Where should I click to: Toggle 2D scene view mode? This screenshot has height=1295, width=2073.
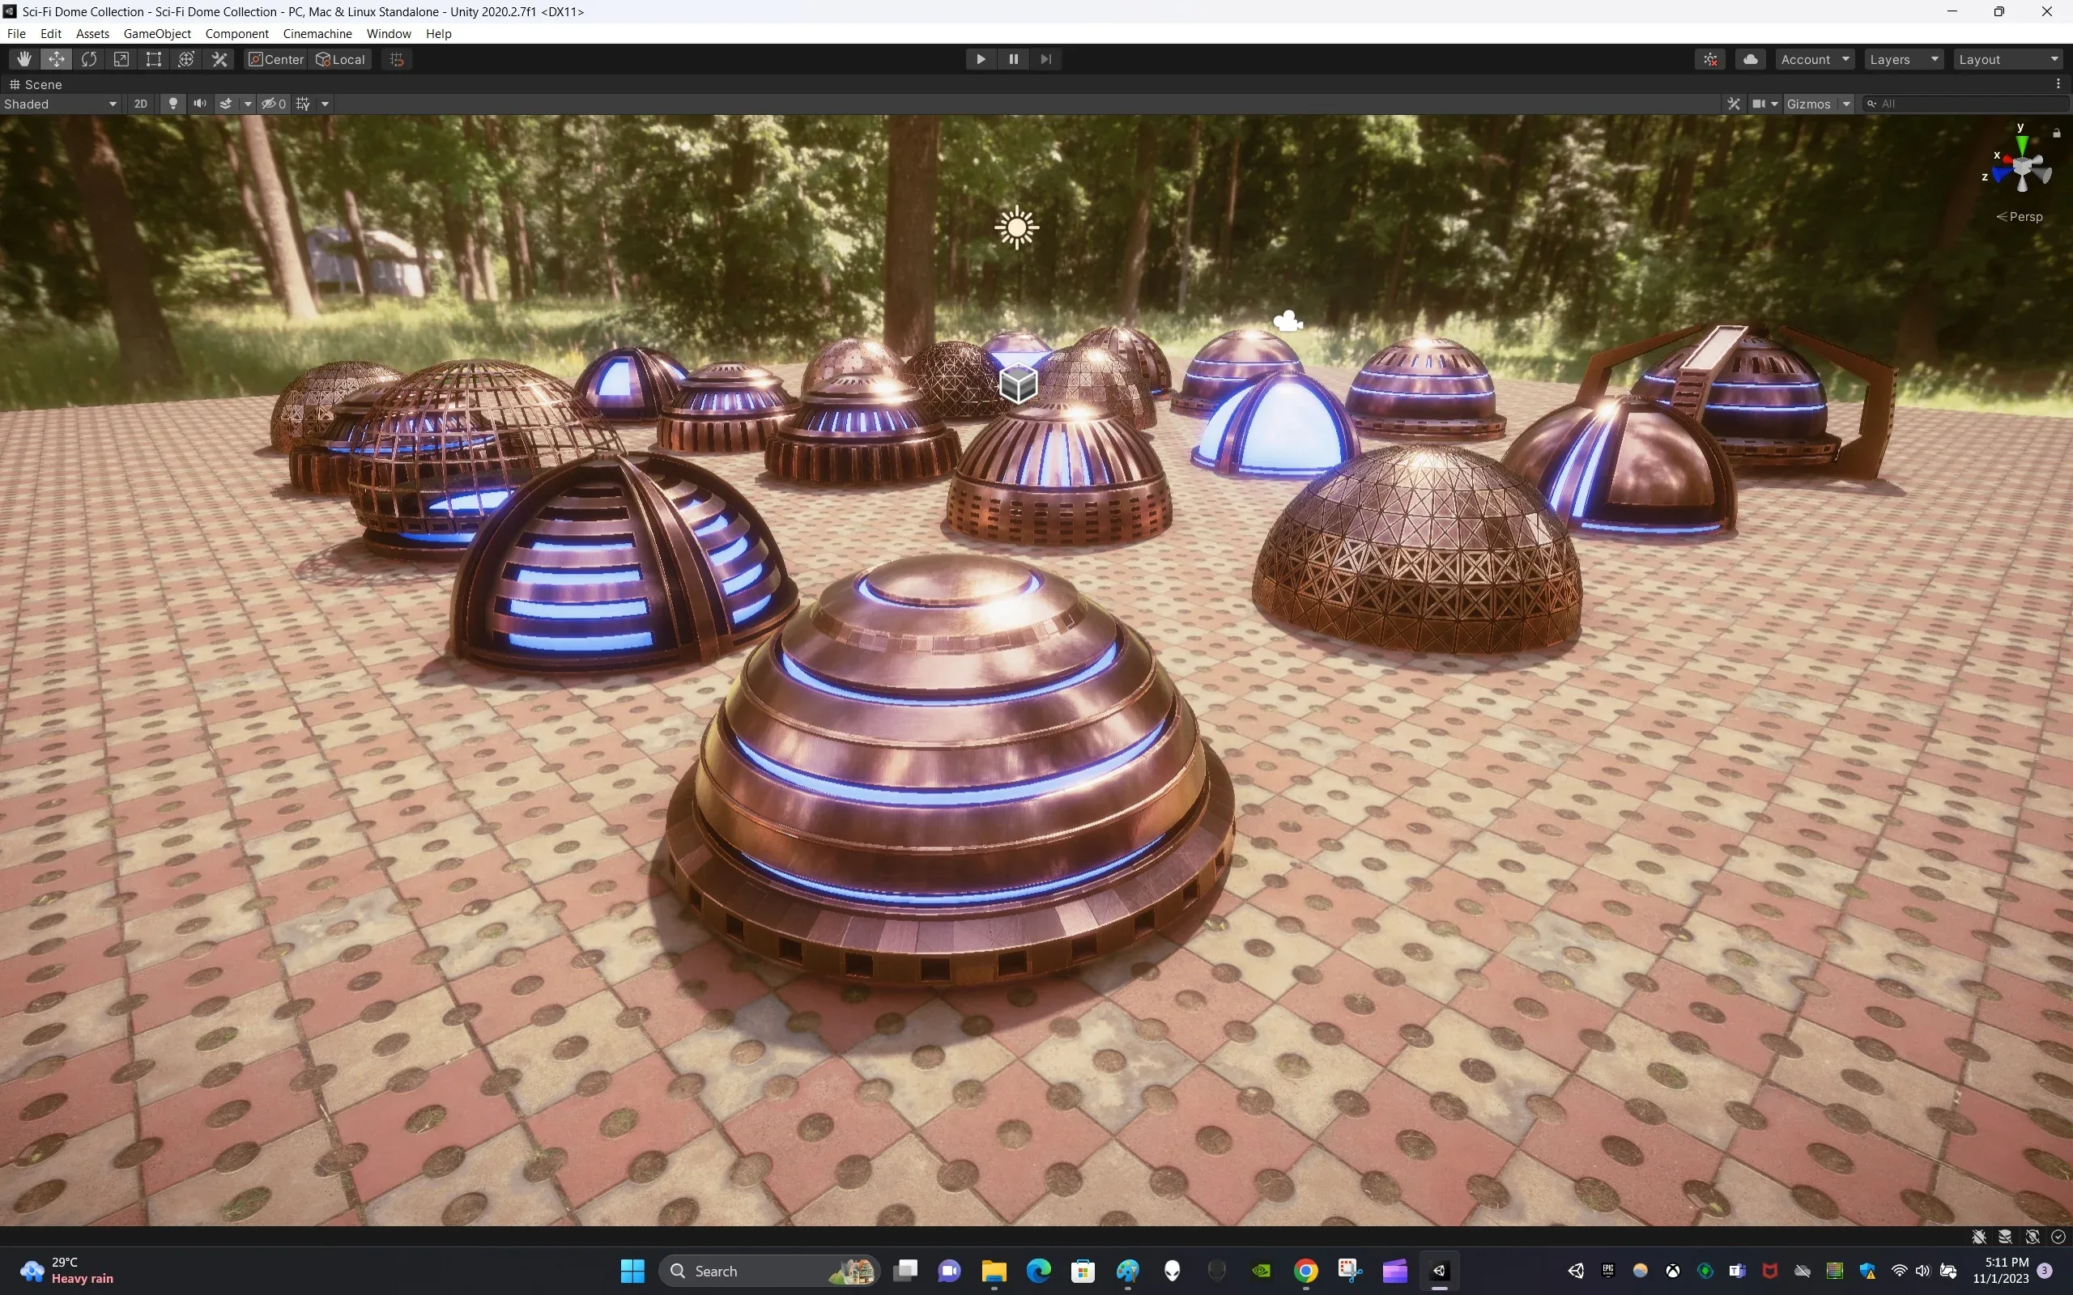(140, 104)
